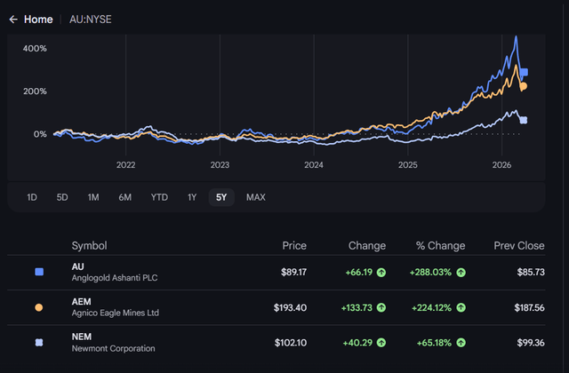Click the % Change column header
This screenshot has width=569, height=373.
coord(441,246)
